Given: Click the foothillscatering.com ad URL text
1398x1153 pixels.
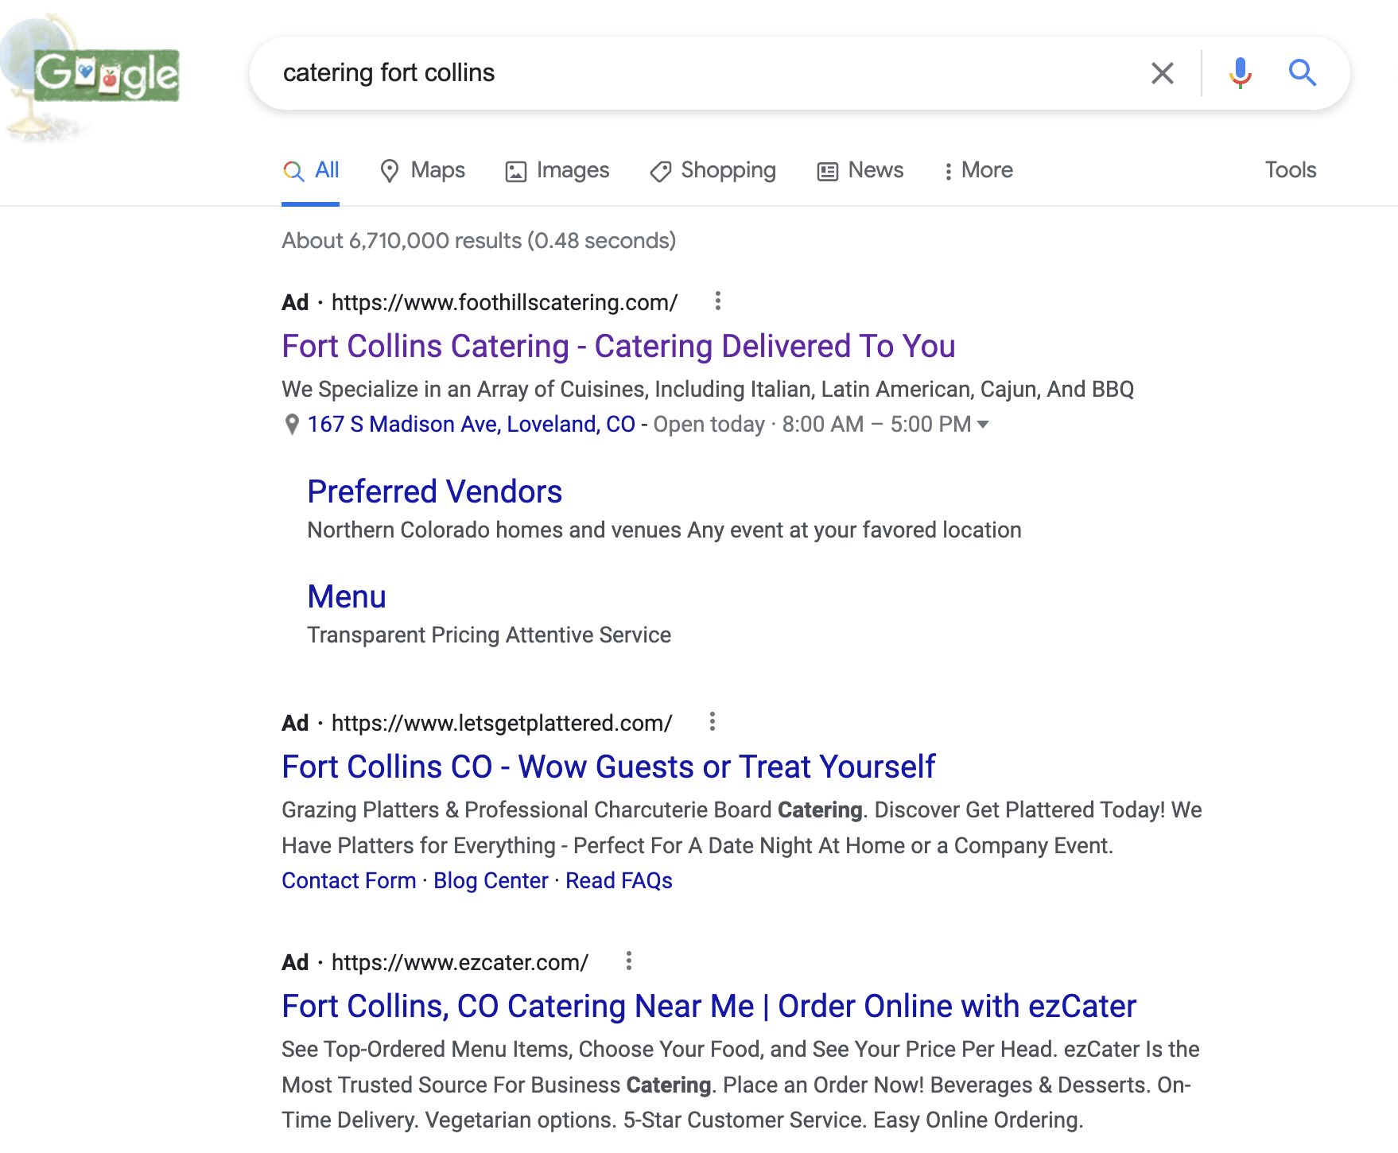Looking at the screenshot, I should click(x=504, y=303).
